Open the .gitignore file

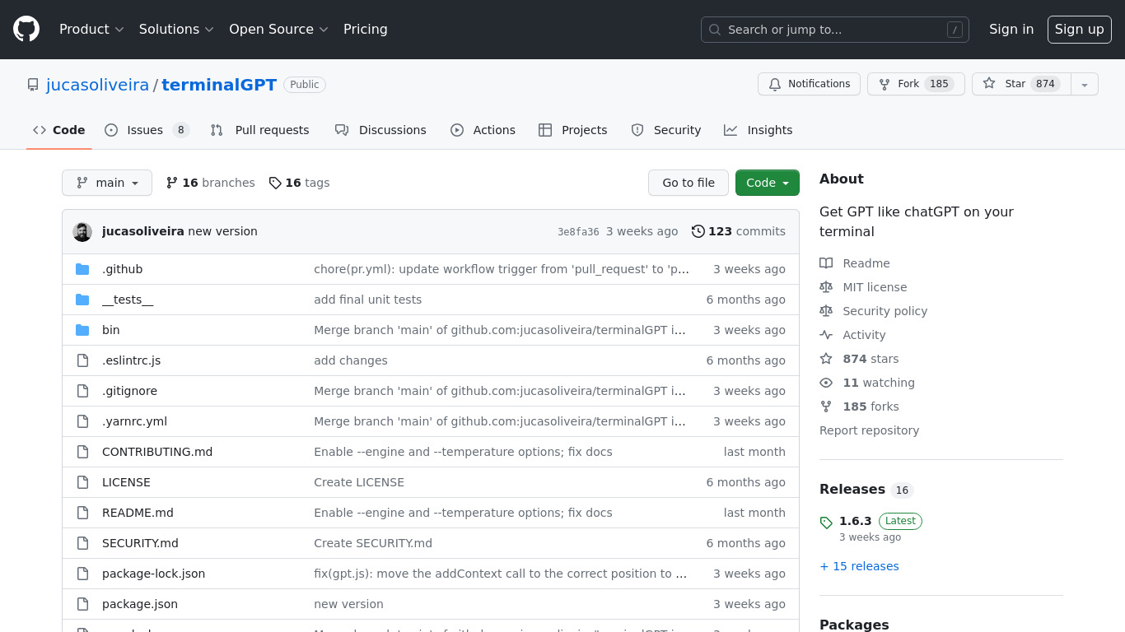coord(129,391)
